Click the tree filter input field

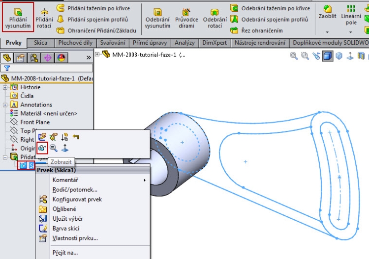(47, 68)
